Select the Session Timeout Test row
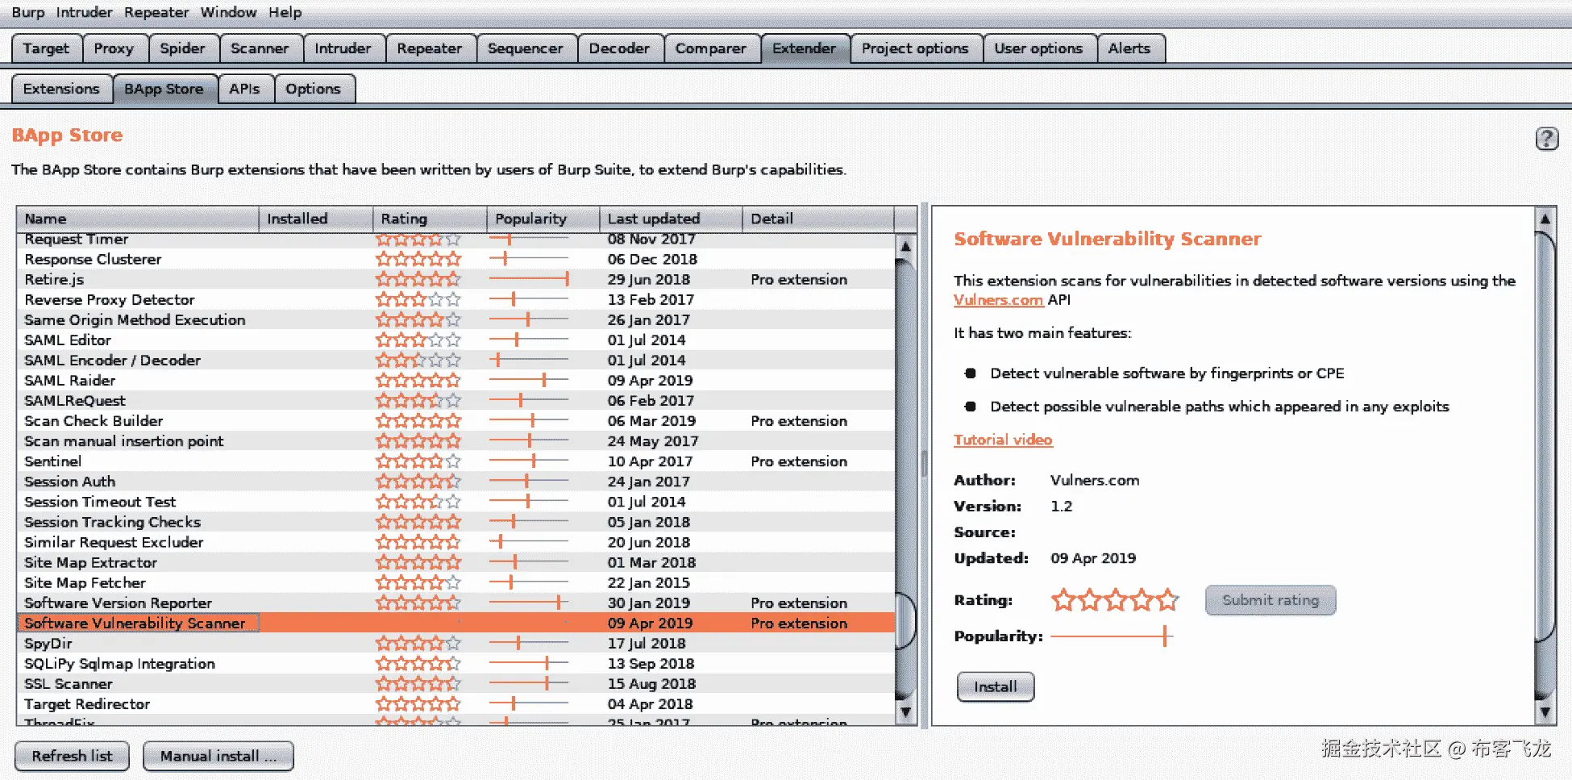1572x780 pixels. coord(455,502)
